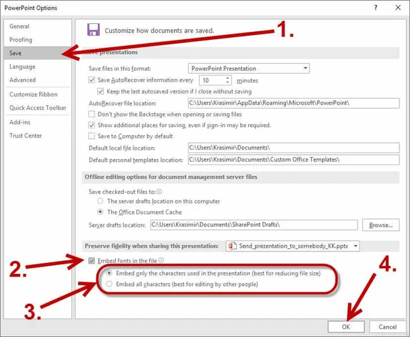410x337 pixels.
Task: Open Quick Access Toolbar category
Action: coord(38,108)
